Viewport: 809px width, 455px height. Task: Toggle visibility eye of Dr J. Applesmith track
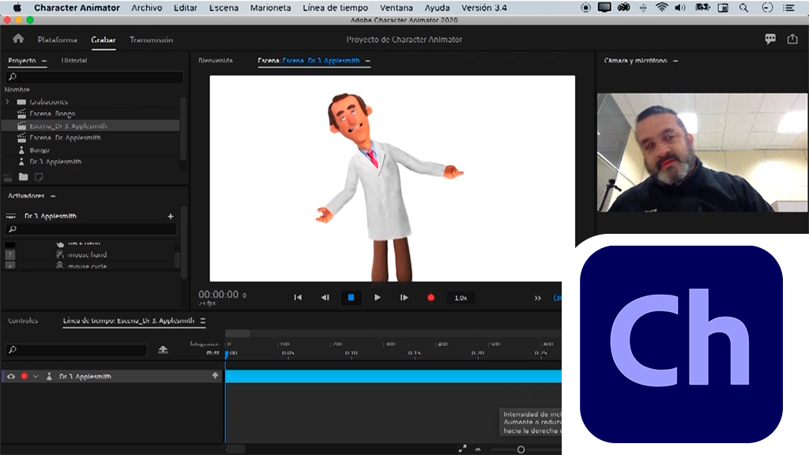coord(11,377)
